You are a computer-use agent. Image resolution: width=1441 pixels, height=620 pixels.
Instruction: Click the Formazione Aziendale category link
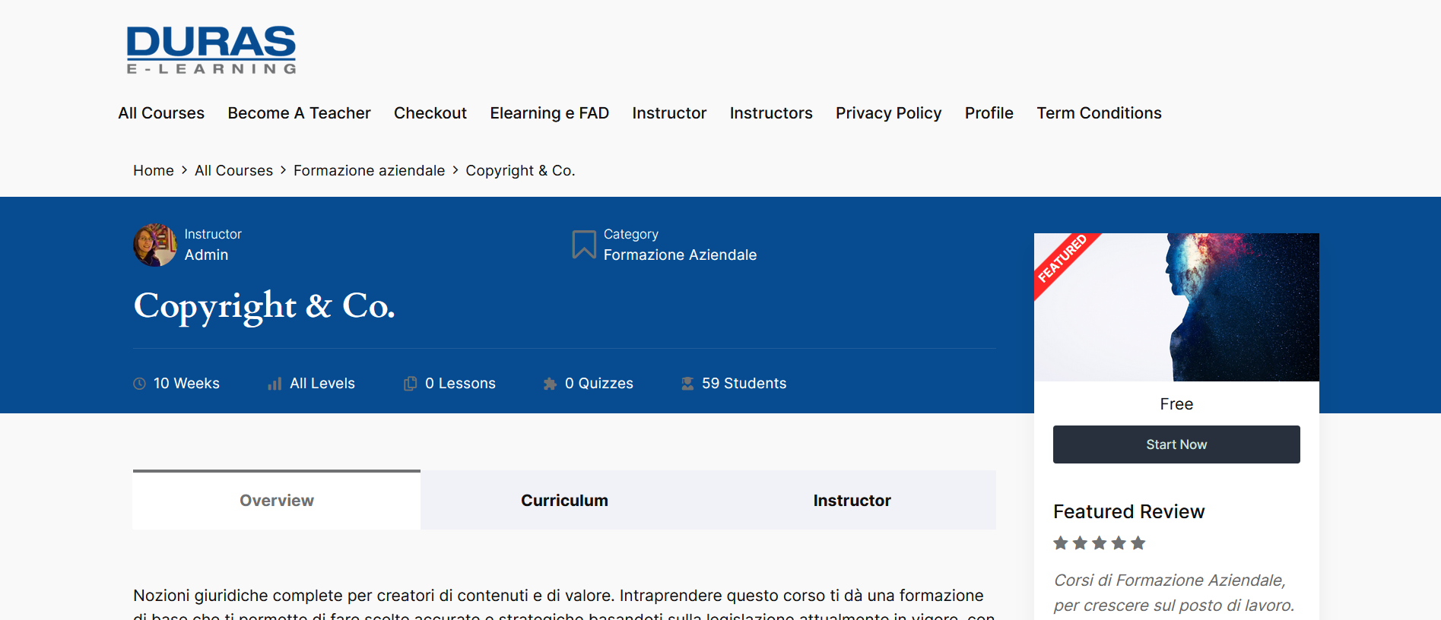click(680, 255)
